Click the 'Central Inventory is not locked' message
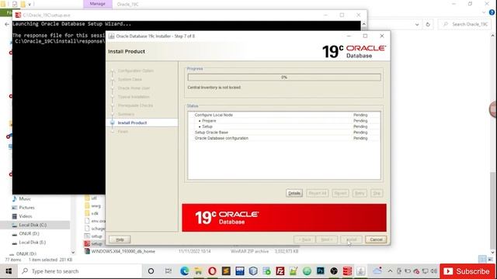 214,88
